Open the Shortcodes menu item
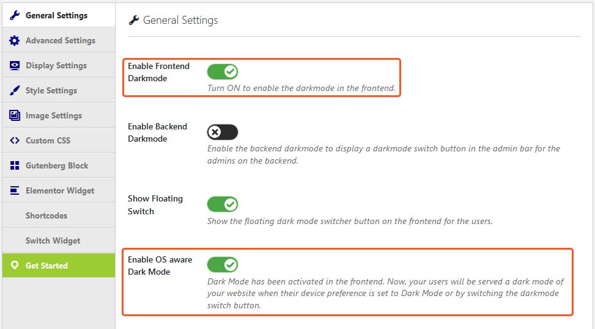Viewport: 595px width, 329px height. pyautogui.click(x=46, y=215)
